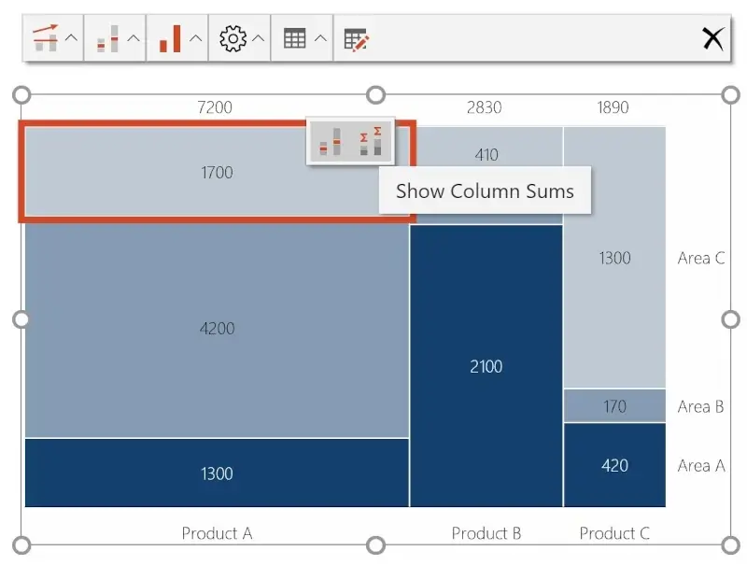Click the settings gear icon
Image resolution: width=747 pixels, height=565 pixels.
click(x=232, y=38)
